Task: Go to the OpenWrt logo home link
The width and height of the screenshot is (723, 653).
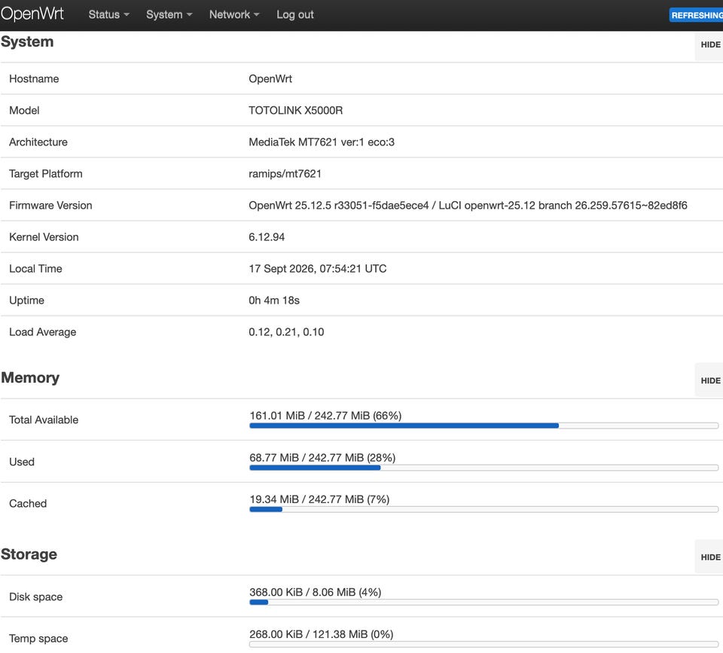Action: (x=32, y=14)
